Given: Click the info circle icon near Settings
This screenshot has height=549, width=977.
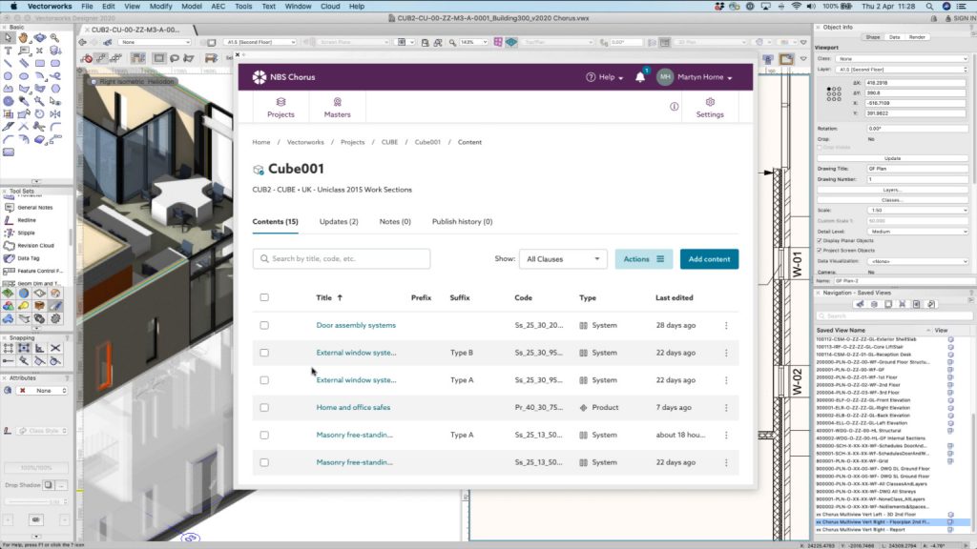Looking at the screenshot, I should (x=675, y=107).
